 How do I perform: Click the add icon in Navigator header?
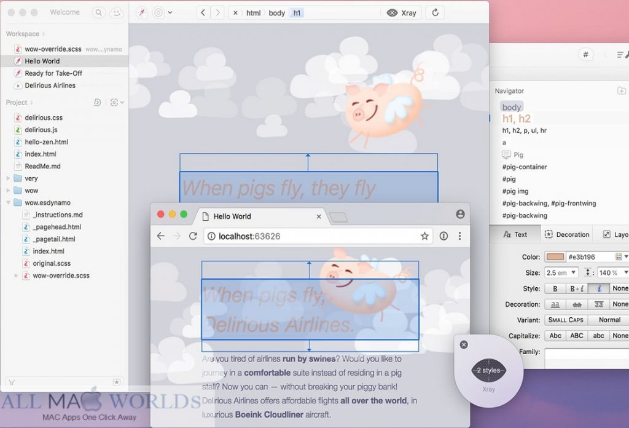tap(622, 91)
